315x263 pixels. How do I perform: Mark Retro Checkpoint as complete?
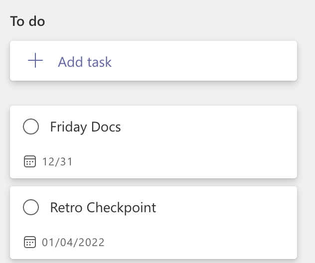(x=31, y=207)
